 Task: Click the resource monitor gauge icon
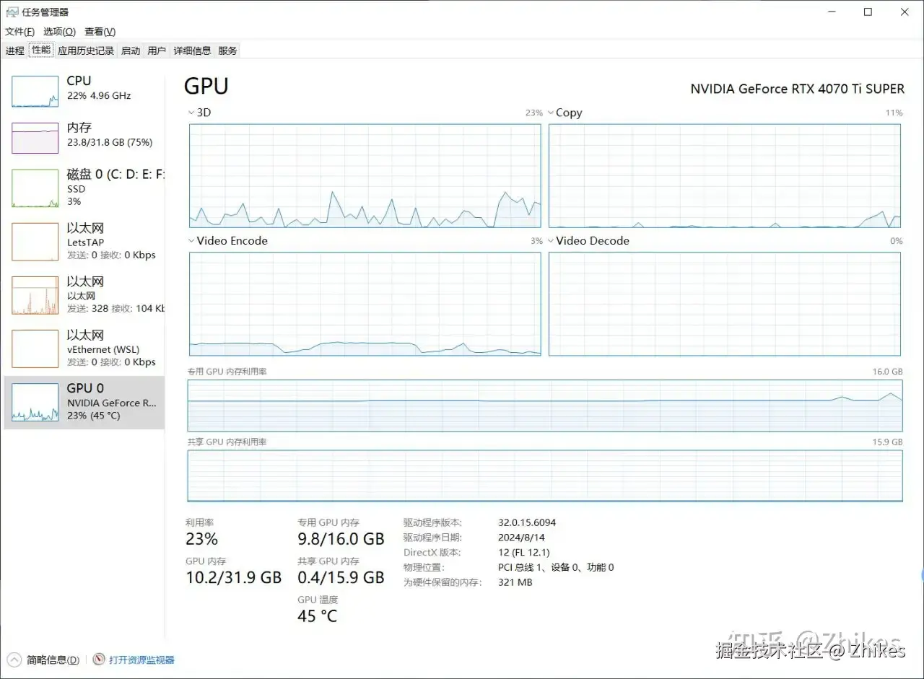coord(99,660)
